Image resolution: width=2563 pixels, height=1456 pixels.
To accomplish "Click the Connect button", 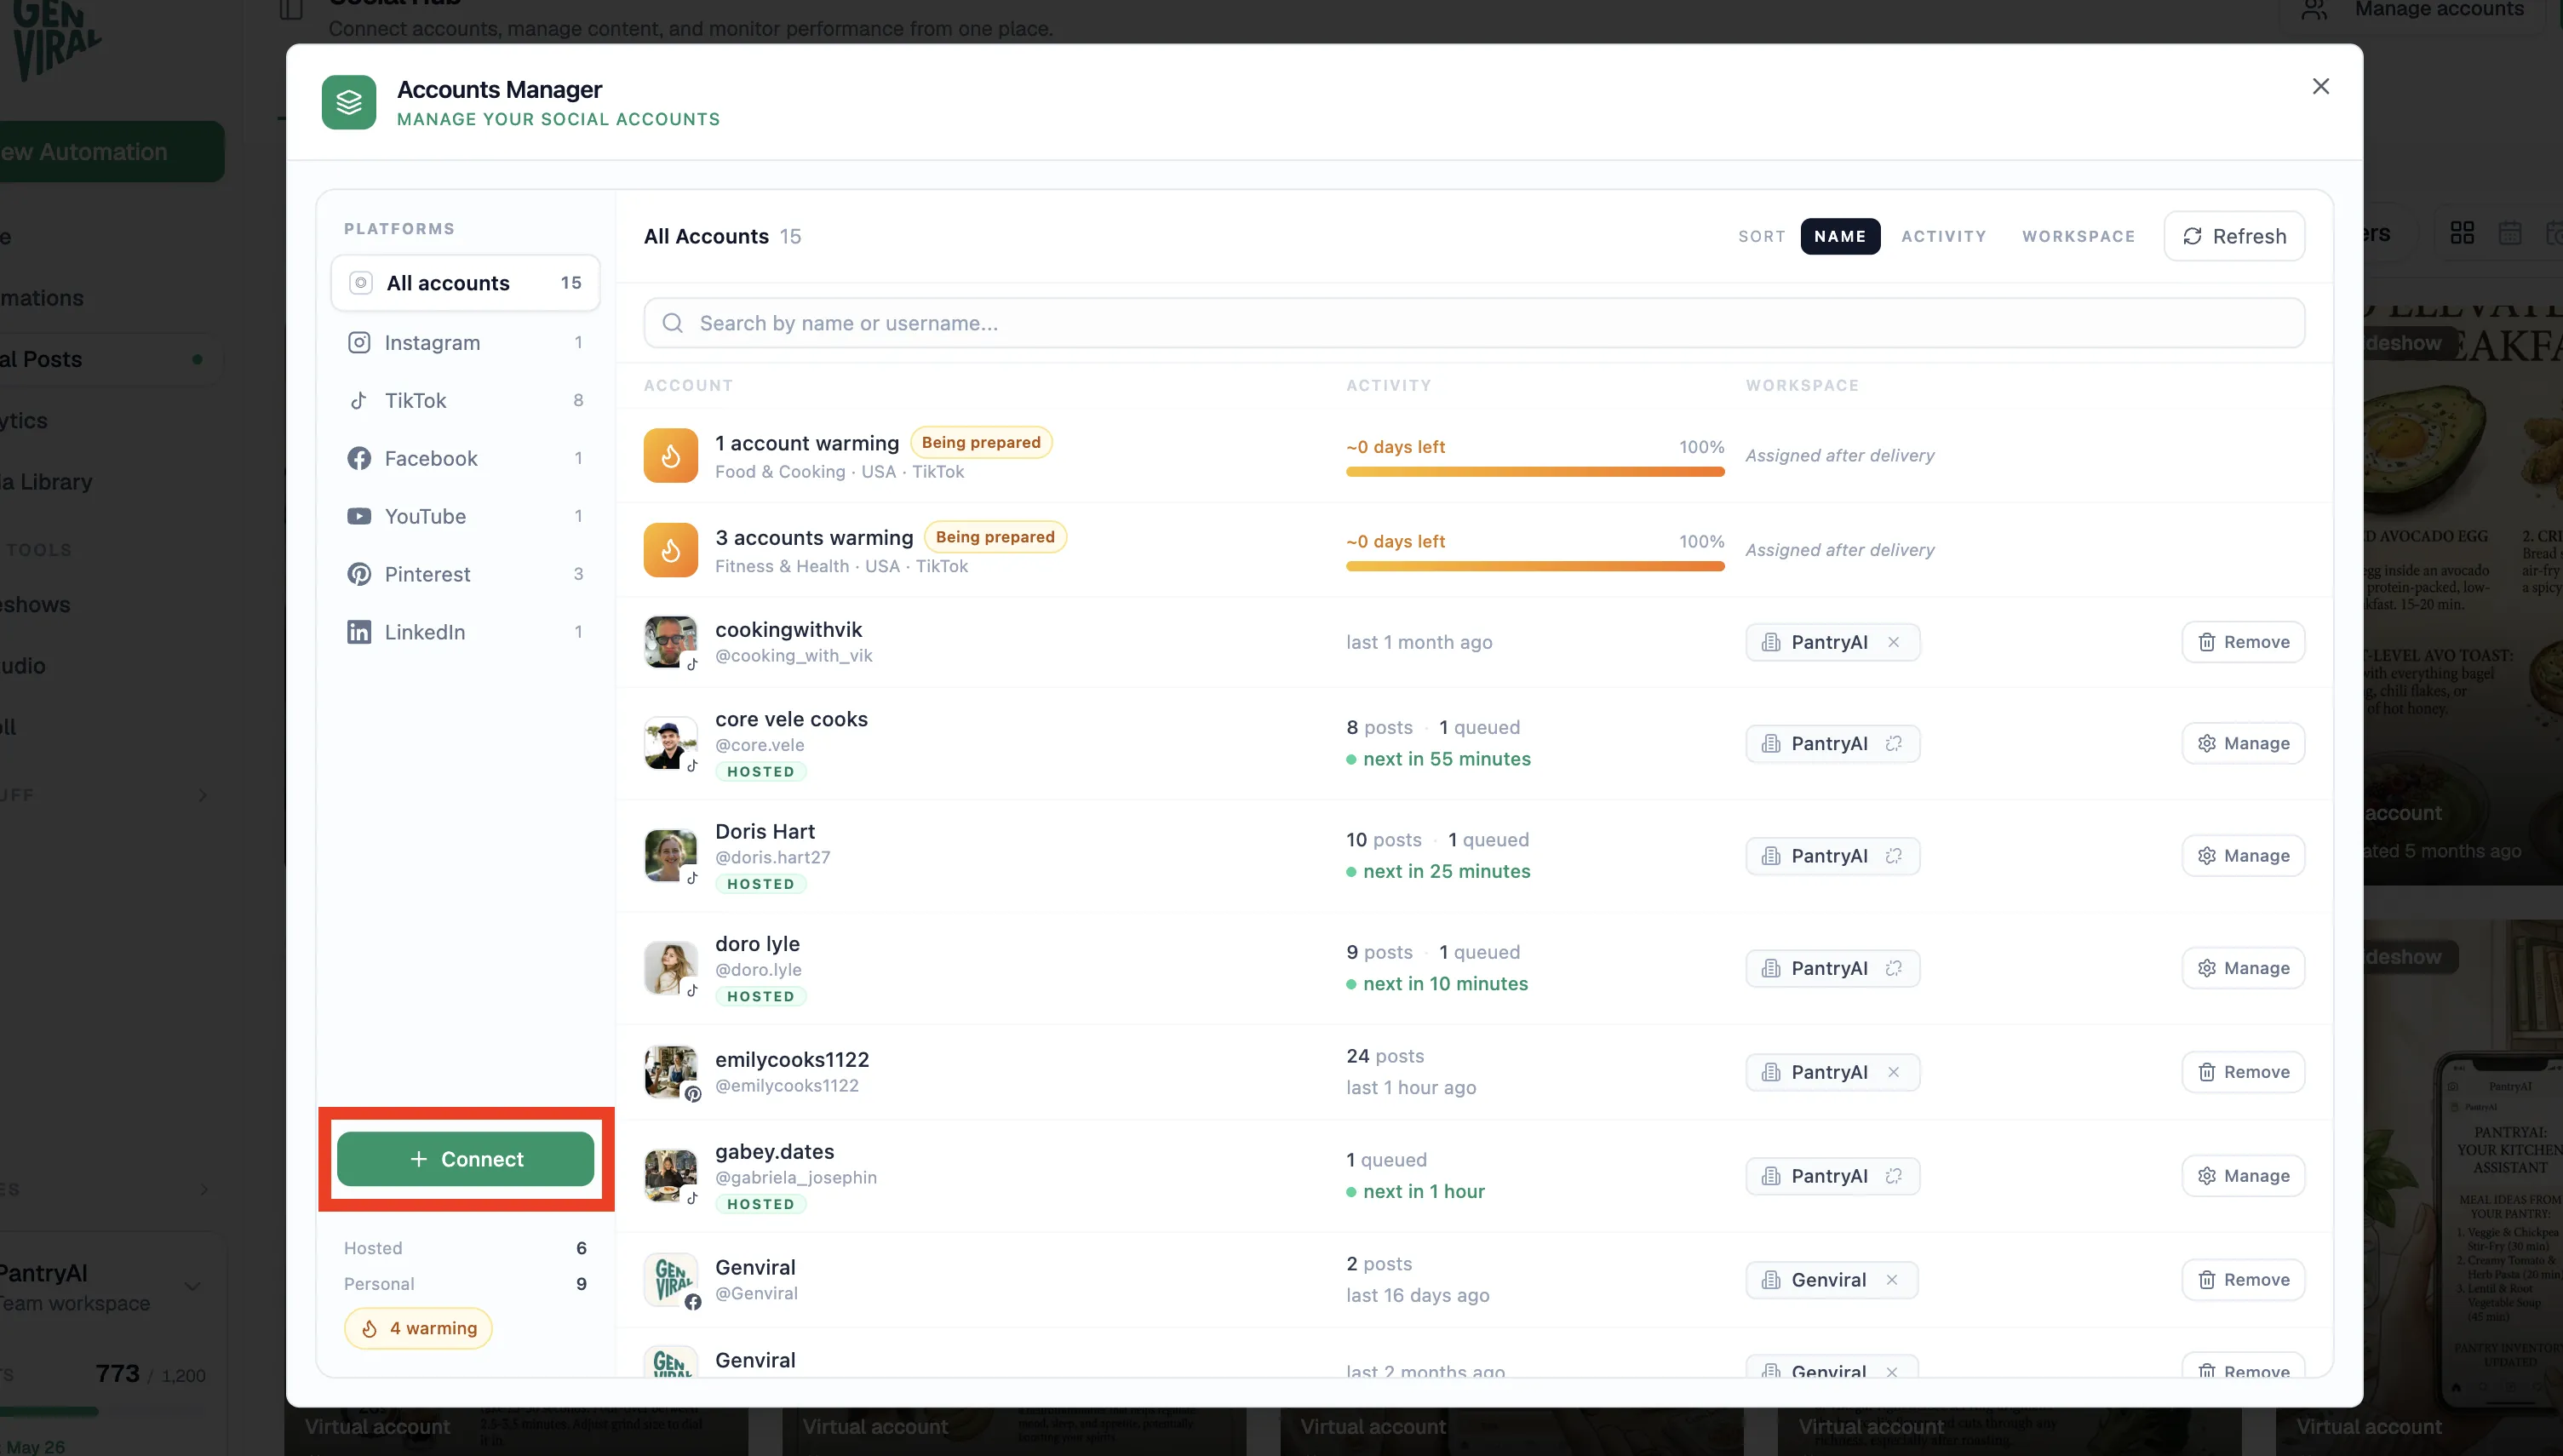I will coord(465,1159).
